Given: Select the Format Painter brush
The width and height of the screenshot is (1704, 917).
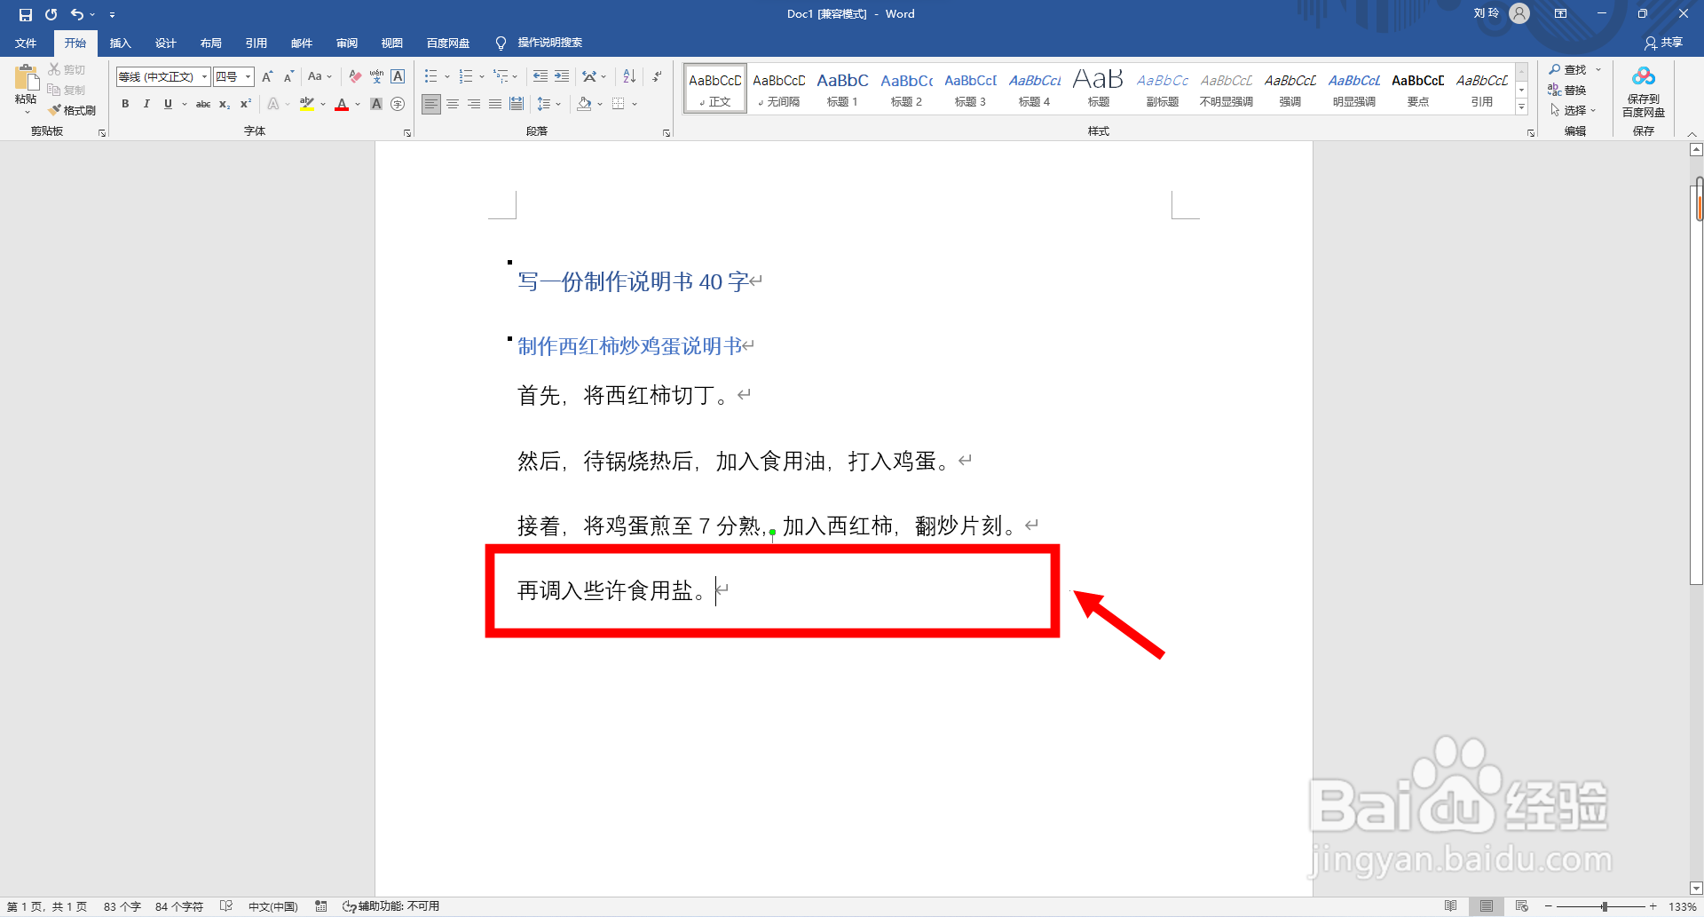Looking at the screenshot, I should tap(73, 110).
